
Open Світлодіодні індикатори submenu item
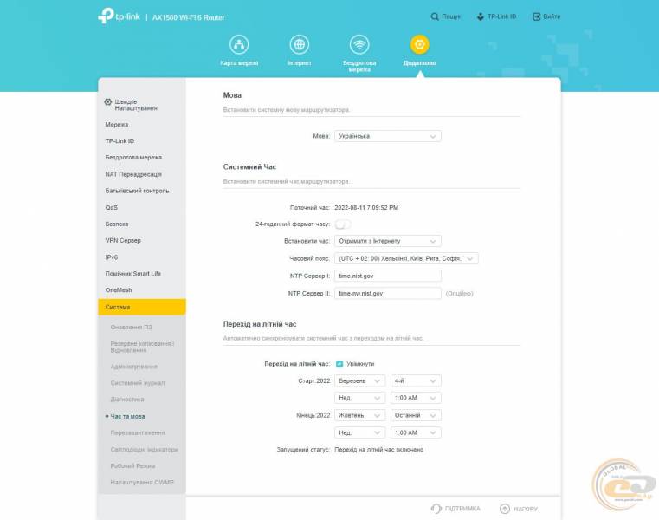[x=142, y=449]
